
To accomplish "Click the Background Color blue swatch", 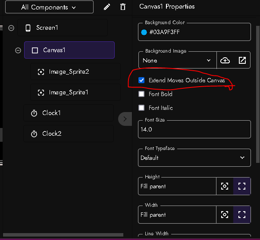I will [x=144, y=32].
